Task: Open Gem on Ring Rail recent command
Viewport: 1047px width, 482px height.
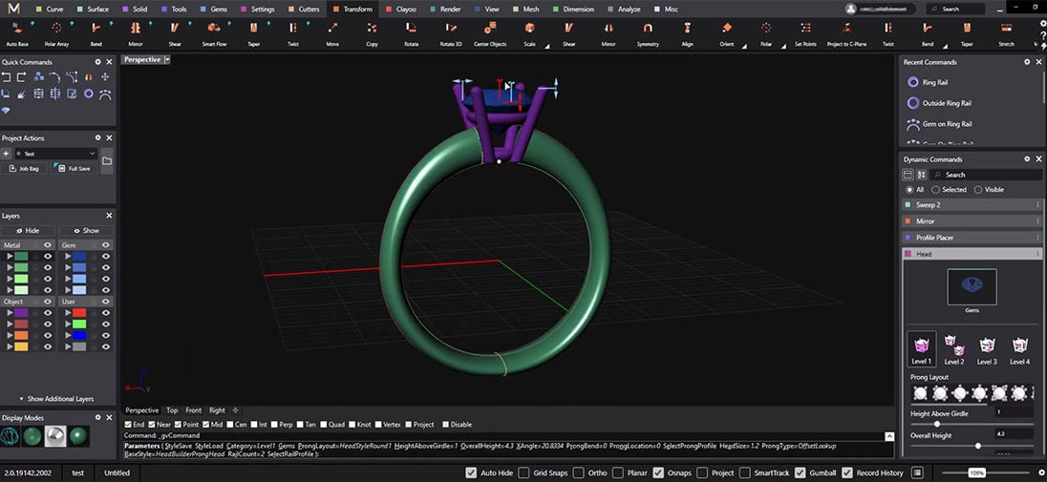Action: pos(946,124)
